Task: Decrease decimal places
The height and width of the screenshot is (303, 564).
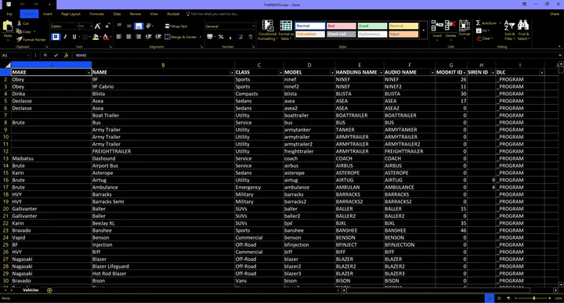Action: click(x=250, y=37)
